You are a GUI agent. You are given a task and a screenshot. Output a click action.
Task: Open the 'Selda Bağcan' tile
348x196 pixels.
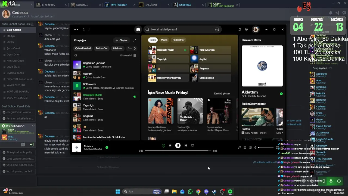211,78
